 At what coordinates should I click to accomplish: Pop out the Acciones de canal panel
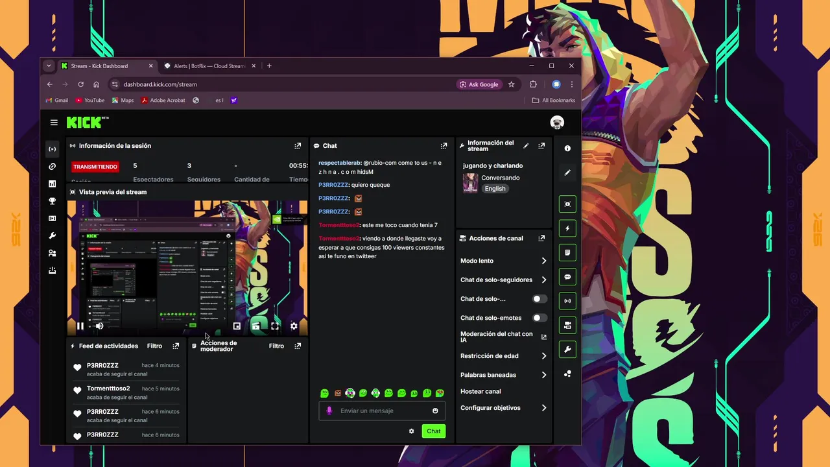[541, 239]
